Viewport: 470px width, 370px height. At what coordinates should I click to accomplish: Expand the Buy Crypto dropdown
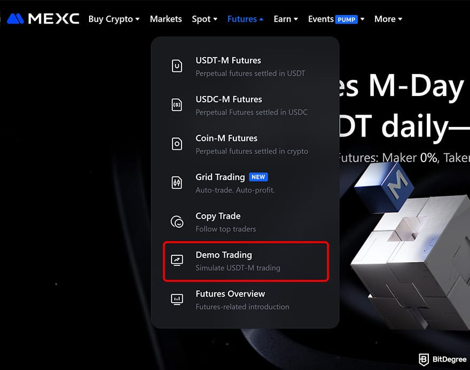click(x=114, y=19)
